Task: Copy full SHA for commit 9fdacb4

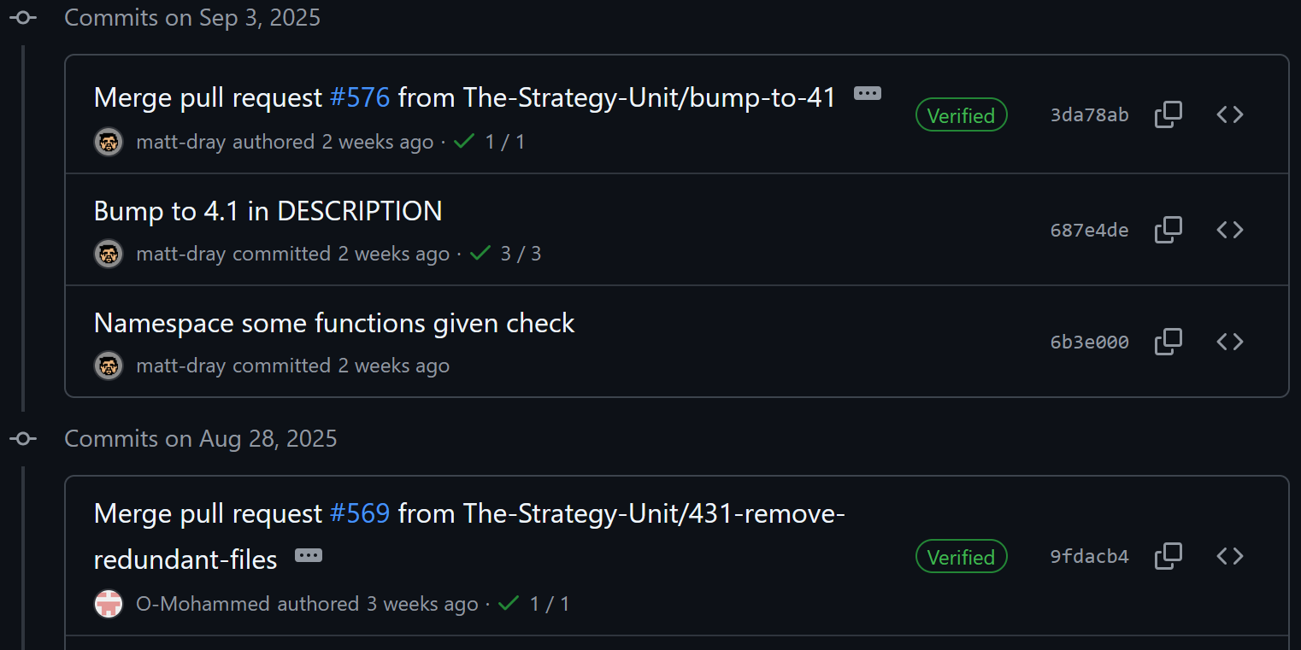Action: pyautogui.click(x=1168, y=556)
